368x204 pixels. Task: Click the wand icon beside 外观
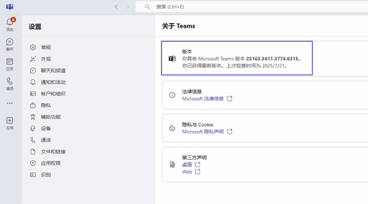click(33, 59)
